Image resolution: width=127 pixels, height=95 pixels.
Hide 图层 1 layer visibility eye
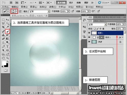[x=89, y=33]
